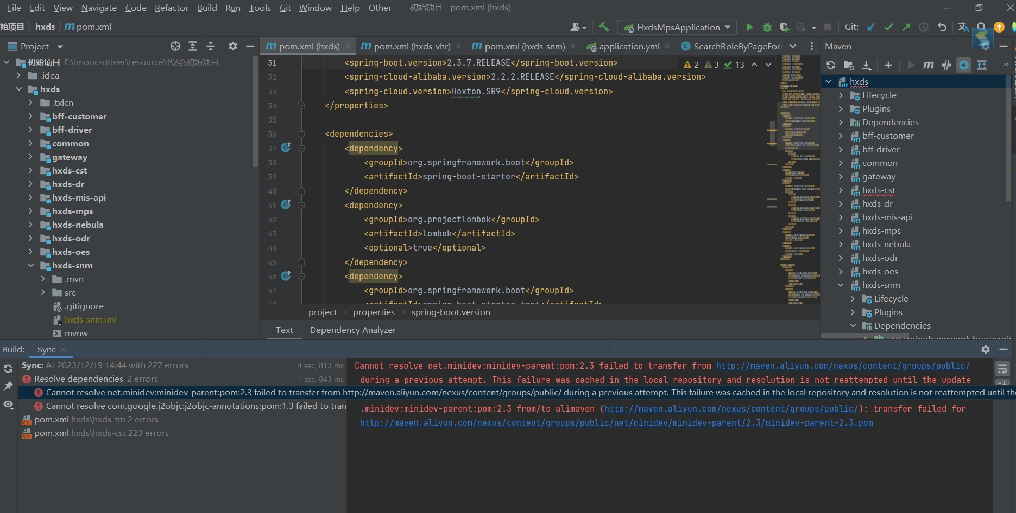Expand Lifecycle node under hxds in Maven
Viewport: 1016px width, 513px height.
click(x=841, y=95)
